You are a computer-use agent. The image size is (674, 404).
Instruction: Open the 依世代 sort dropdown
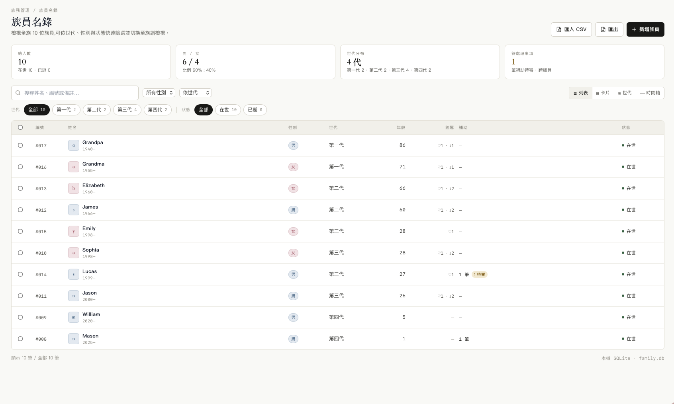pos(196,93)
